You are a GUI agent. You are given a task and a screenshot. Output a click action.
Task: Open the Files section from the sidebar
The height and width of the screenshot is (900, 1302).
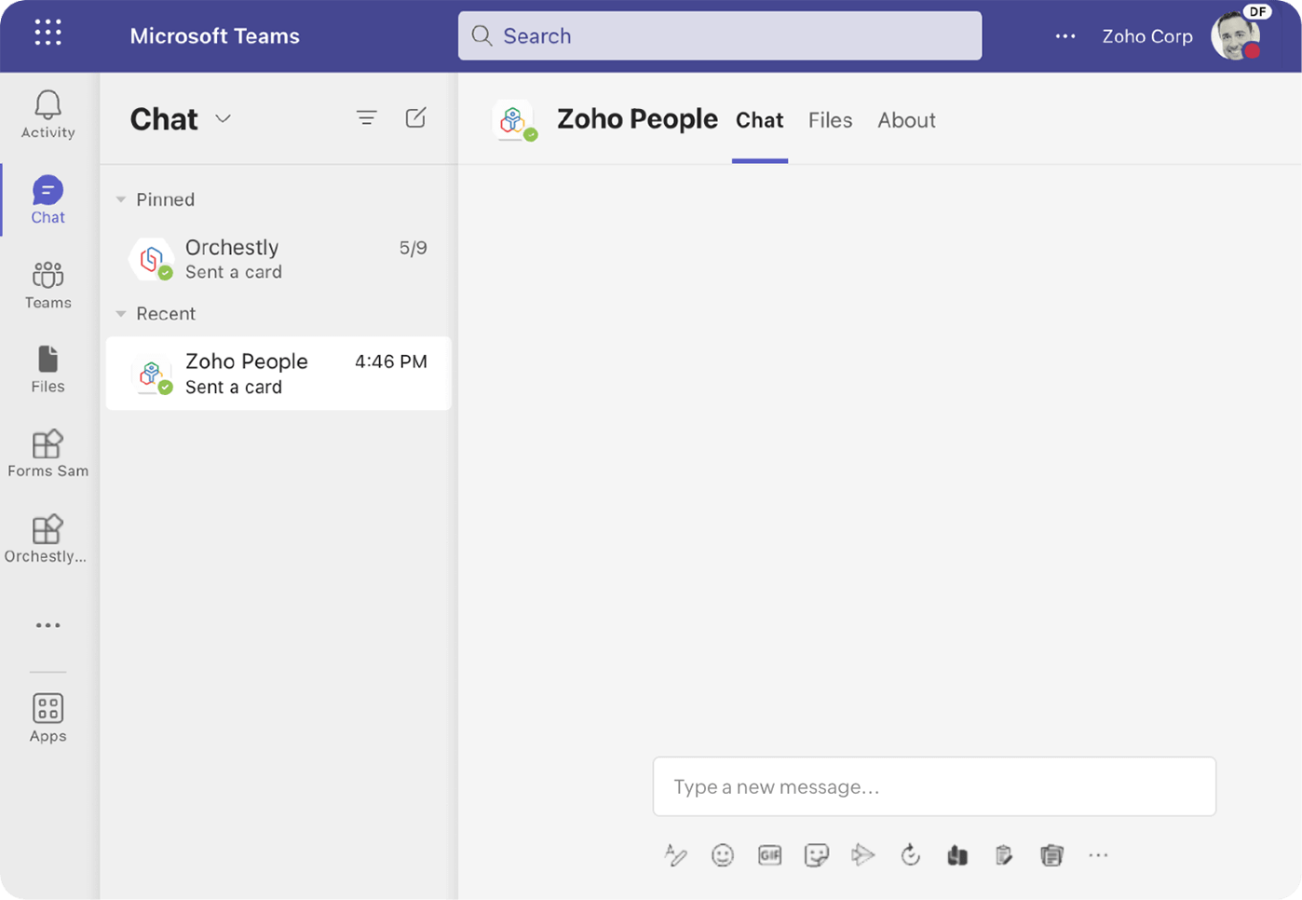tap(47, 369)
